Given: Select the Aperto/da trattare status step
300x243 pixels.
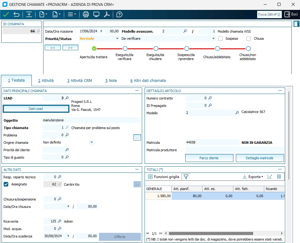Looking at the screenshot, I should click(x=94, y=49).
